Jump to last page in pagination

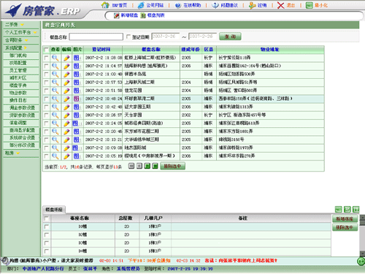pos(155,166)
